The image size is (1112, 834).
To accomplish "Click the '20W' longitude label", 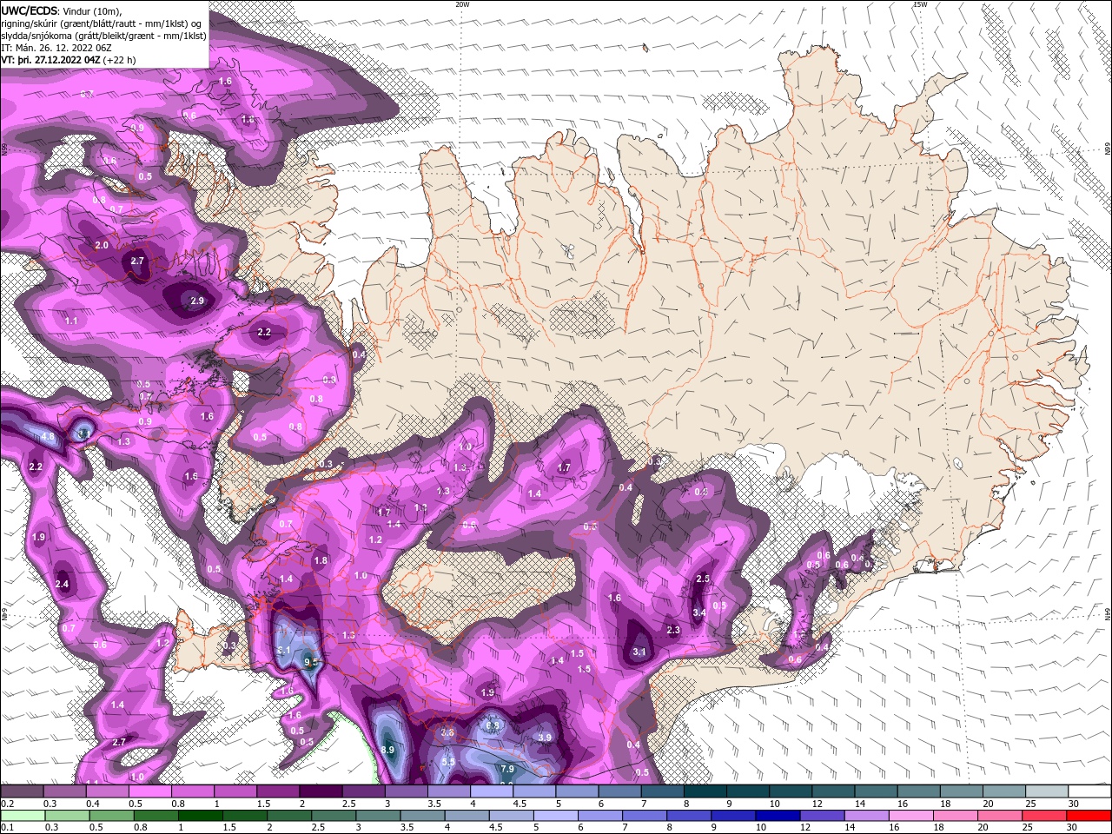I will (x=462, y=4).
